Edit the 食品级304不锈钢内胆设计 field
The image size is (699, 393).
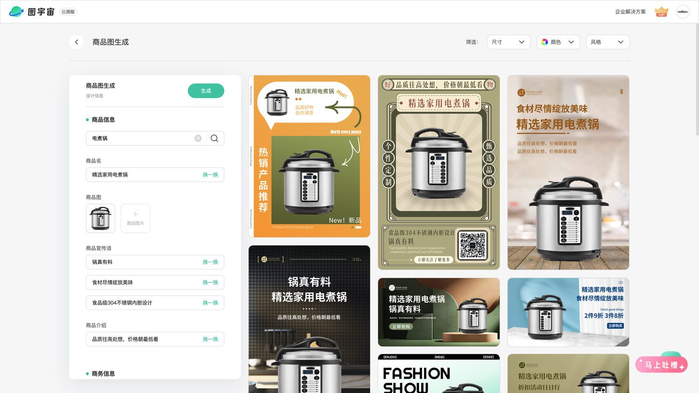coord(155,303)
